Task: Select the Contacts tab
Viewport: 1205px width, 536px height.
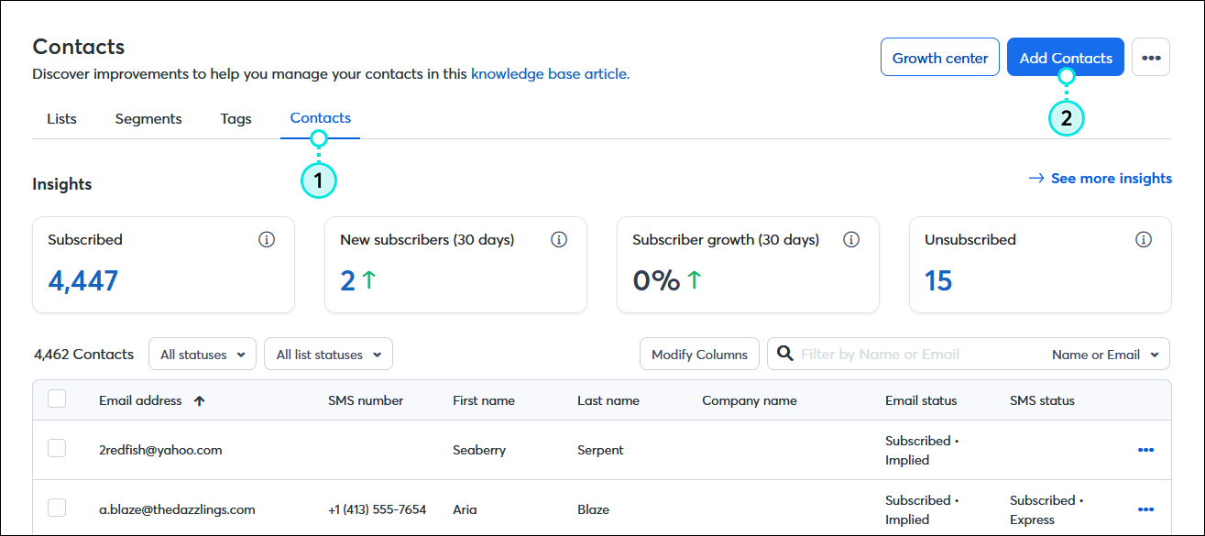Action: 320,118
